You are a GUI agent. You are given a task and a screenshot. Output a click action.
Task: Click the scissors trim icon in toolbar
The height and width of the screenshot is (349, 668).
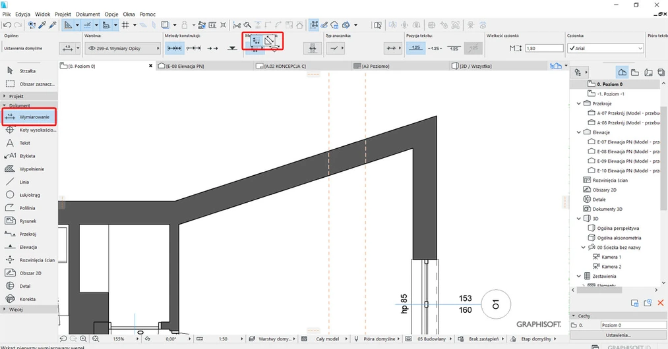(x=237, y=25)
